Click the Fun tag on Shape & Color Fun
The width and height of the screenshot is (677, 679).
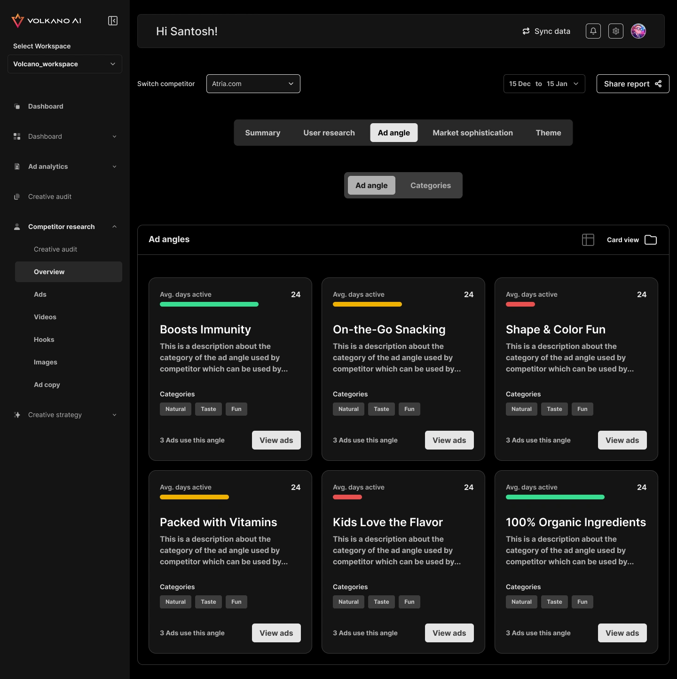click(583, 409)
